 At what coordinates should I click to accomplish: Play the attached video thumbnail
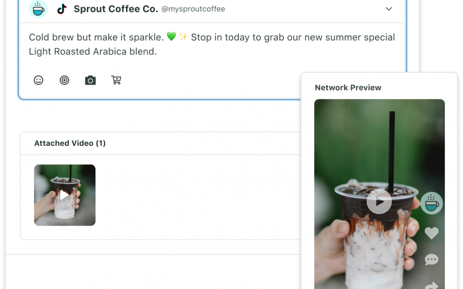pyautogui.click(x=65, y=195)
